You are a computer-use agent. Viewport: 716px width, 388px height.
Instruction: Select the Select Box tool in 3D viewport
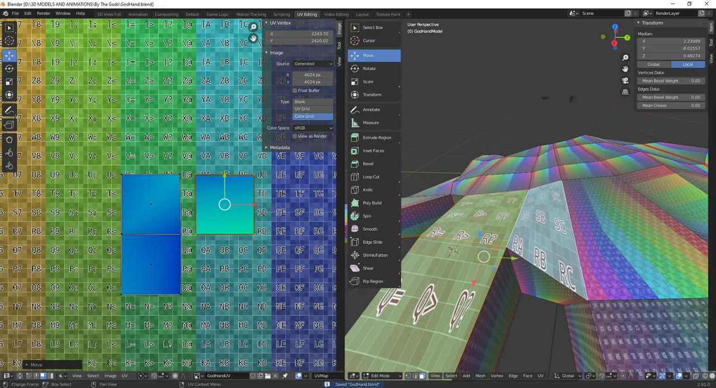[374, 27]
